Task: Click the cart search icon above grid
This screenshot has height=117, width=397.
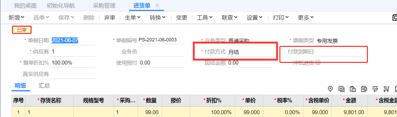Action: point(387,89)
